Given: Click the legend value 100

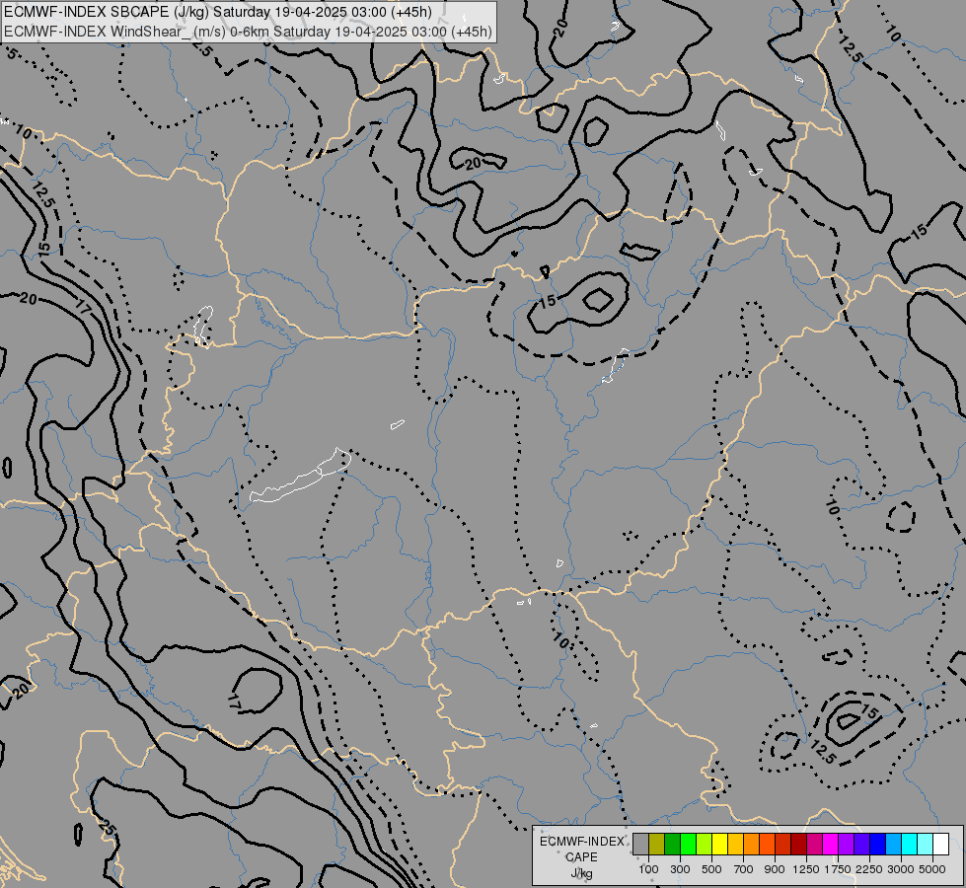Looking at the screenshot, I should 648,869.
